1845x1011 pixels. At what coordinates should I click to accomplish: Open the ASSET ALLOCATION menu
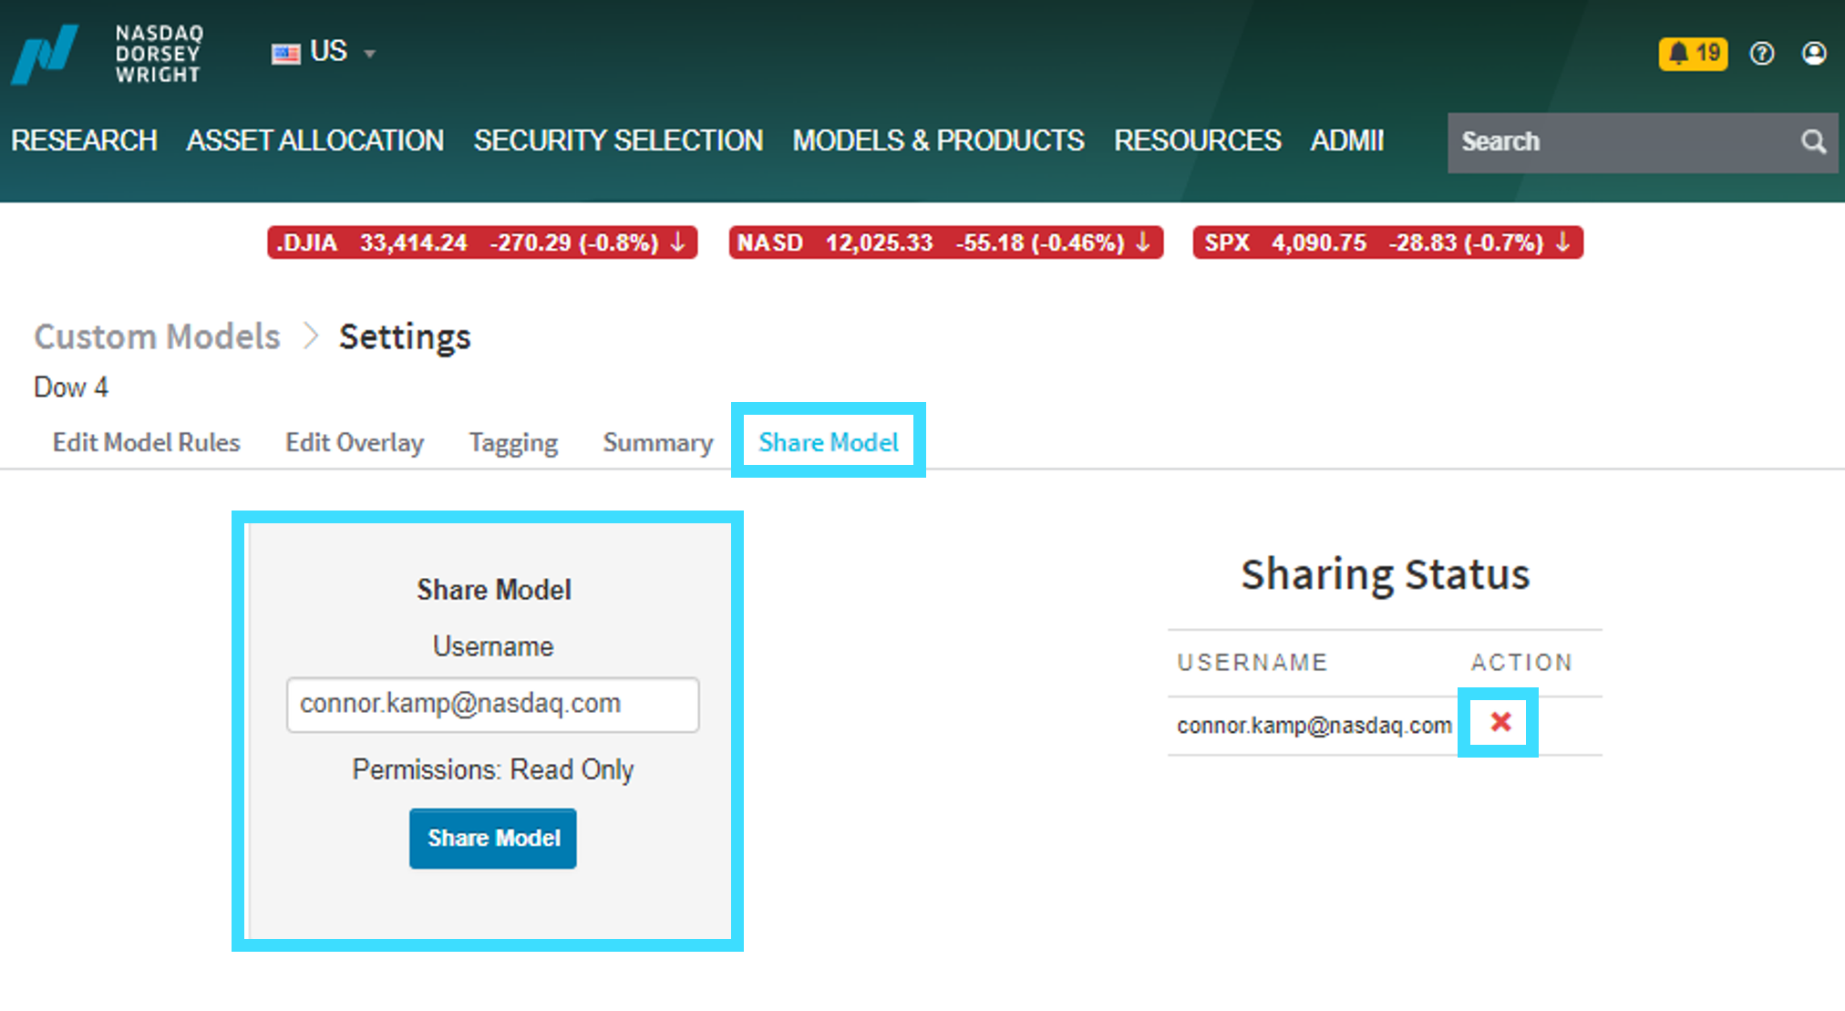point(315,140)
